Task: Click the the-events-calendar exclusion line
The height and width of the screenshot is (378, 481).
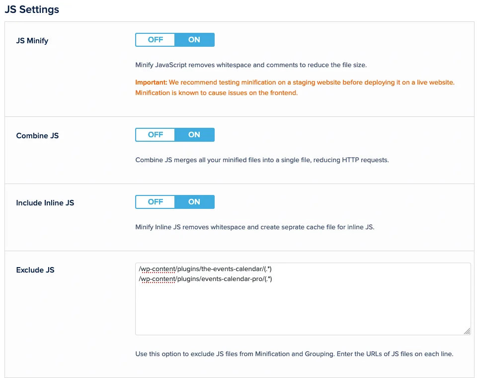Action: tap(205, 269)
